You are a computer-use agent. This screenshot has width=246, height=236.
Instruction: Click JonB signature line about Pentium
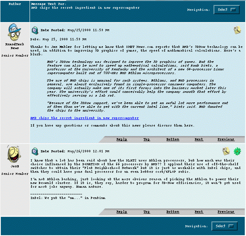click(x=68, y=198)
